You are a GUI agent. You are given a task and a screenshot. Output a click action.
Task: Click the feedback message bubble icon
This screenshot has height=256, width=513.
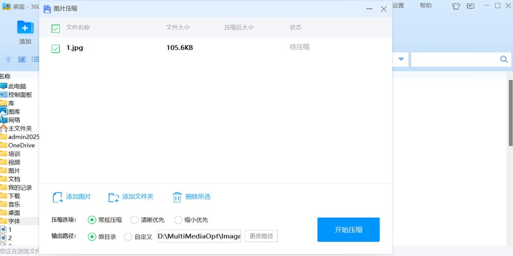pyautogui.click(x=471, y=6)
